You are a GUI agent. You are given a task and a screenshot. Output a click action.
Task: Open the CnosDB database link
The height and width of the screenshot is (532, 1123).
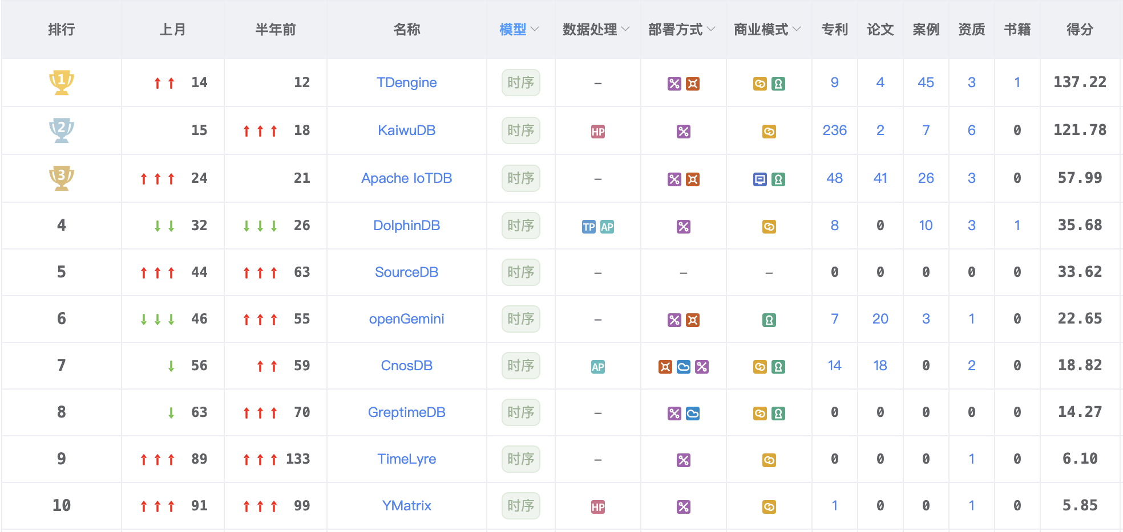(x=407, y=366)
